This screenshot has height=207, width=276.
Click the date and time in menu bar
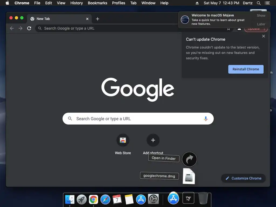click(222, 3)
